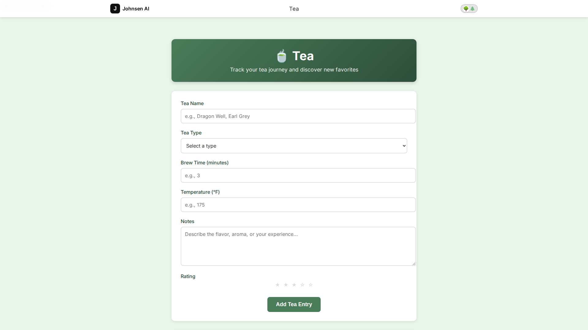Click the Tea Type label
Image resolution: width=588 pixels, height=330 pixels.
[191, 133]
